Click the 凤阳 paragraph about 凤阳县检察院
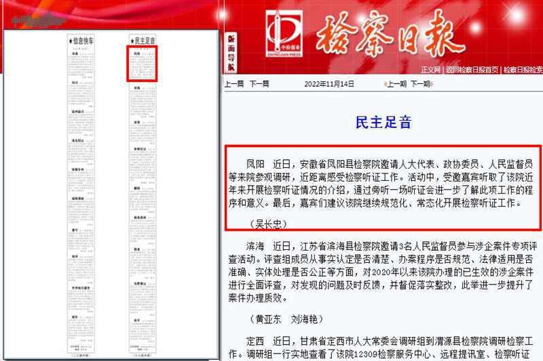Screen dimensions: 543x361 coord(381,184)
